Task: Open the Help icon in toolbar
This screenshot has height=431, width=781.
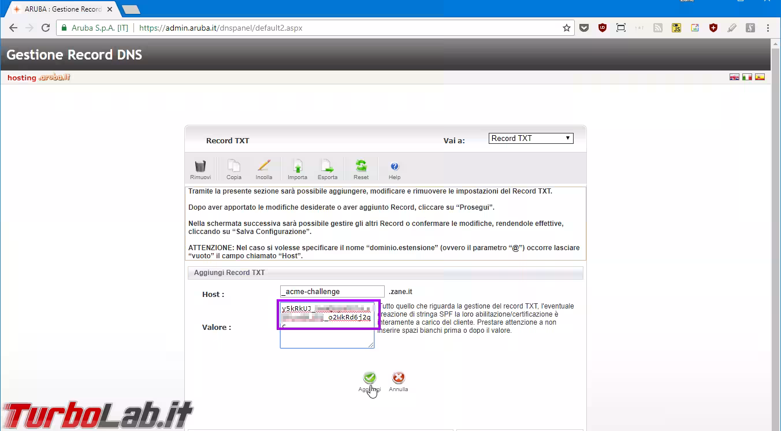Action: tap(395, 167)
